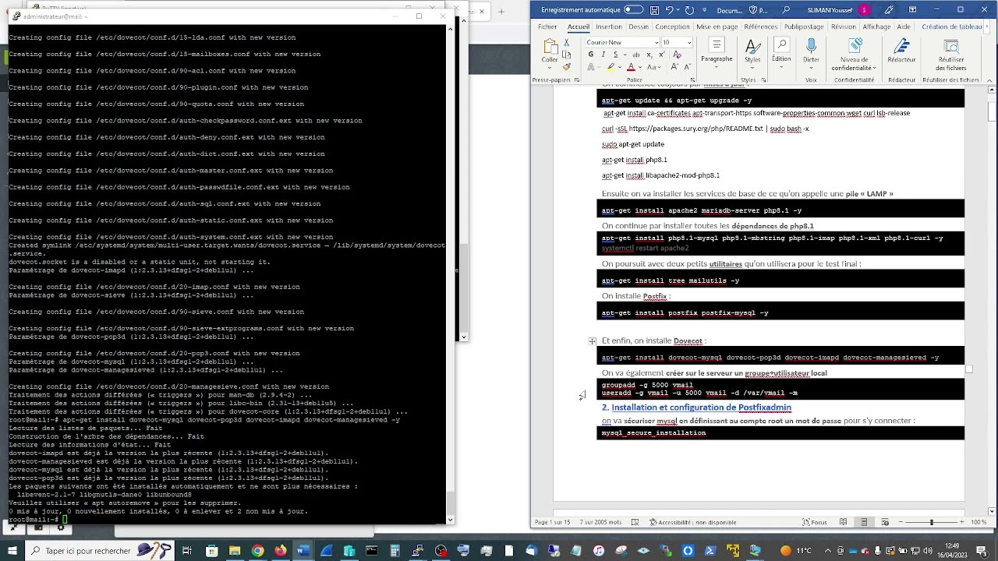998x561 pixels.
Task: Click the 100 % zoom level
Action: pos(979,522)
